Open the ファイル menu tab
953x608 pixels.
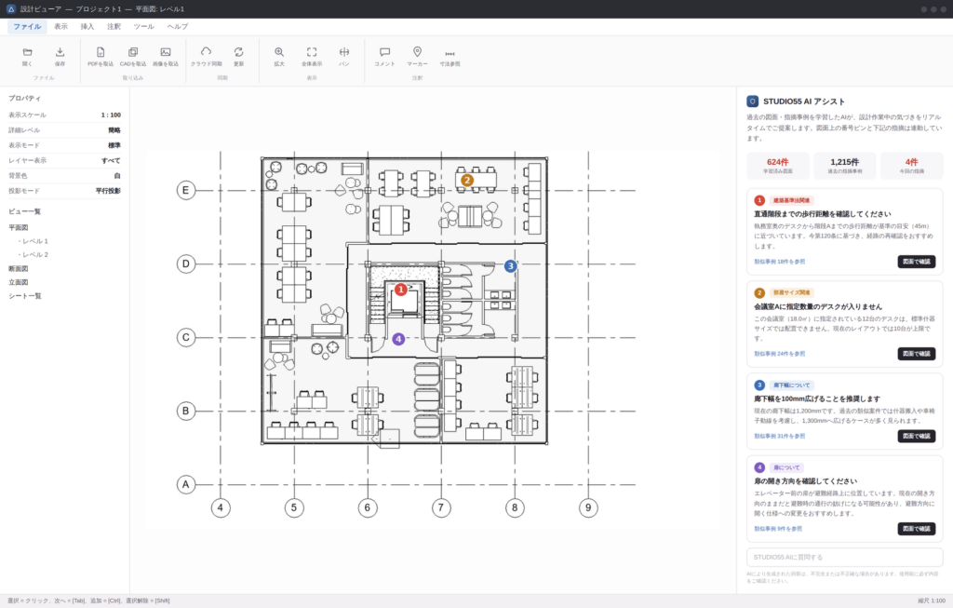click(x=27, y=27)
